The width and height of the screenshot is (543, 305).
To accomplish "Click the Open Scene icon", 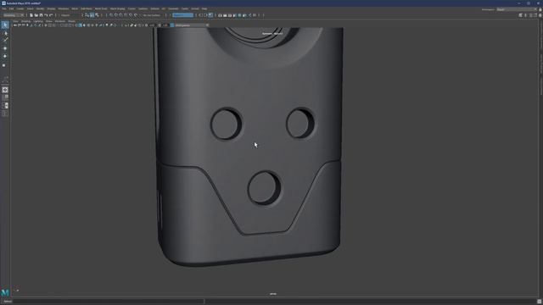I will click(x=36, y=15).
